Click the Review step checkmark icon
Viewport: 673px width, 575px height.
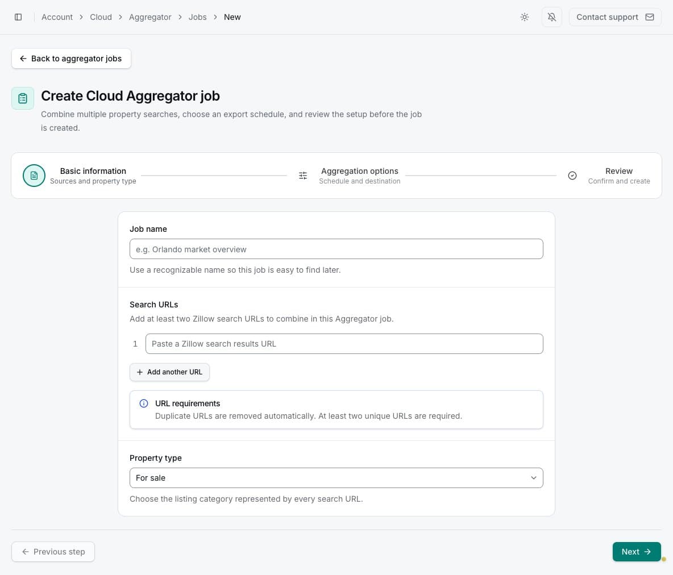tap(572, 176)
